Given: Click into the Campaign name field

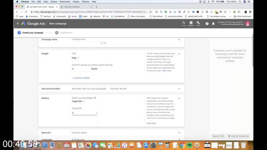Looking at the screenshot, I should click(x=89, y=40).
